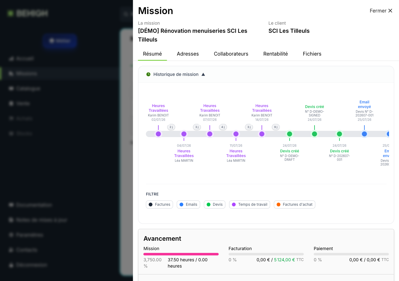The width and height of the screenshot is (399, 281).
Task: Click the Email envoyé 25/07/26 timeline dot
Action: [x=364, y=134]
